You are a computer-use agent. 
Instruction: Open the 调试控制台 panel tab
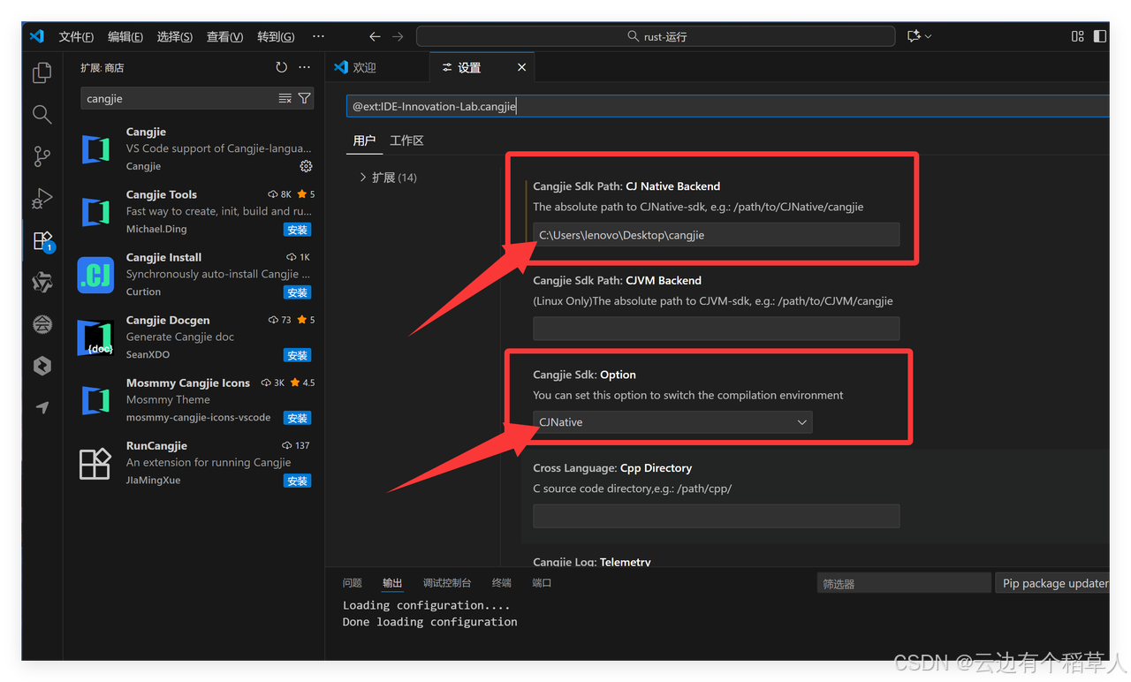tap(447, 583)
